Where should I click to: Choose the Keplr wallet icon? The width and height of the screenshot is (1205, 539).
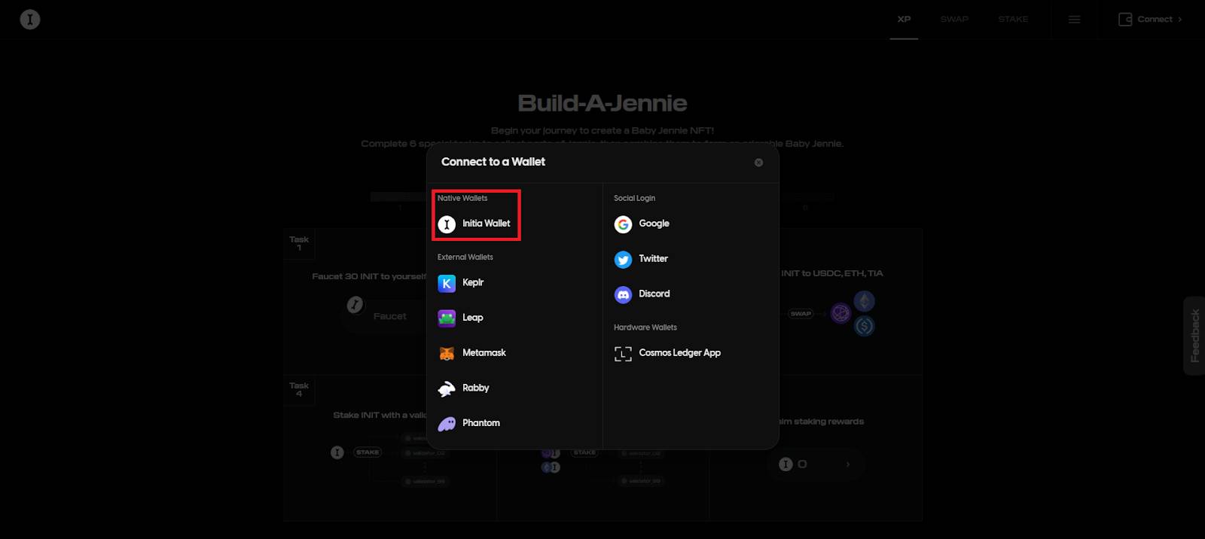coord(447,283)
